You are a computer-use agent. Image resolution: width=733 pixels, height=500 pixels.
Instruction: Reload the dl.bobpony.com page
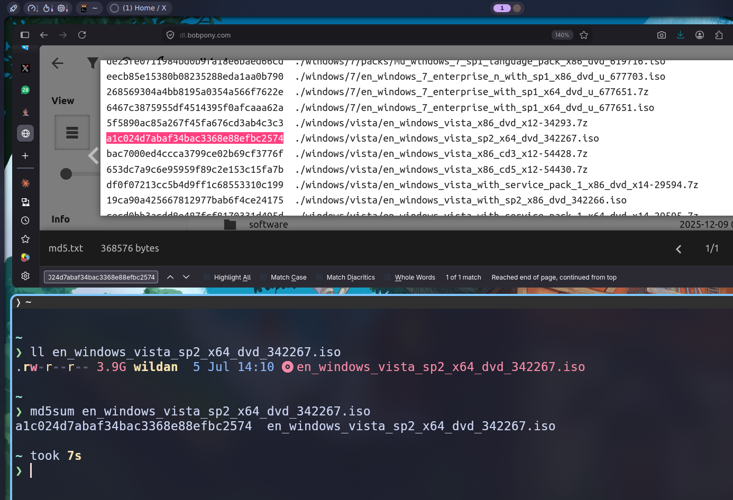click(82, 35)
